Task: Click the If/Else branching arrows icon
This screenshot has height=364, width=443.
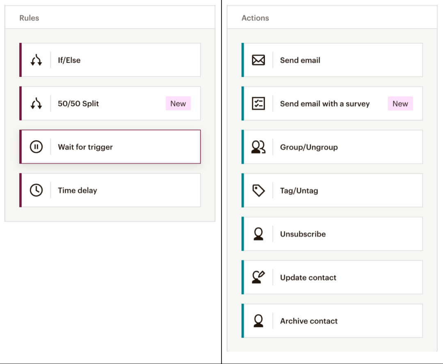Action: 36,60
